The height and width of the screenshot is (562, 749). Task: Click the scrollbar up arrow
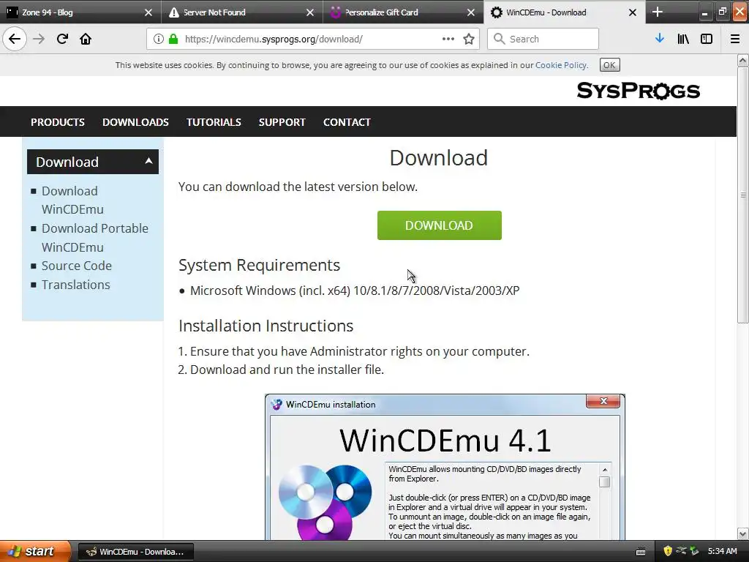coord(743,60)
